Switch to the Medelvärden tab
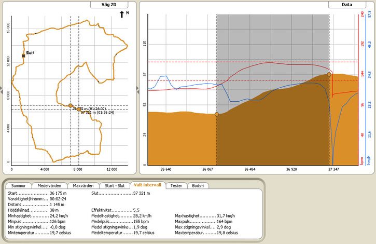 (49, 186)
